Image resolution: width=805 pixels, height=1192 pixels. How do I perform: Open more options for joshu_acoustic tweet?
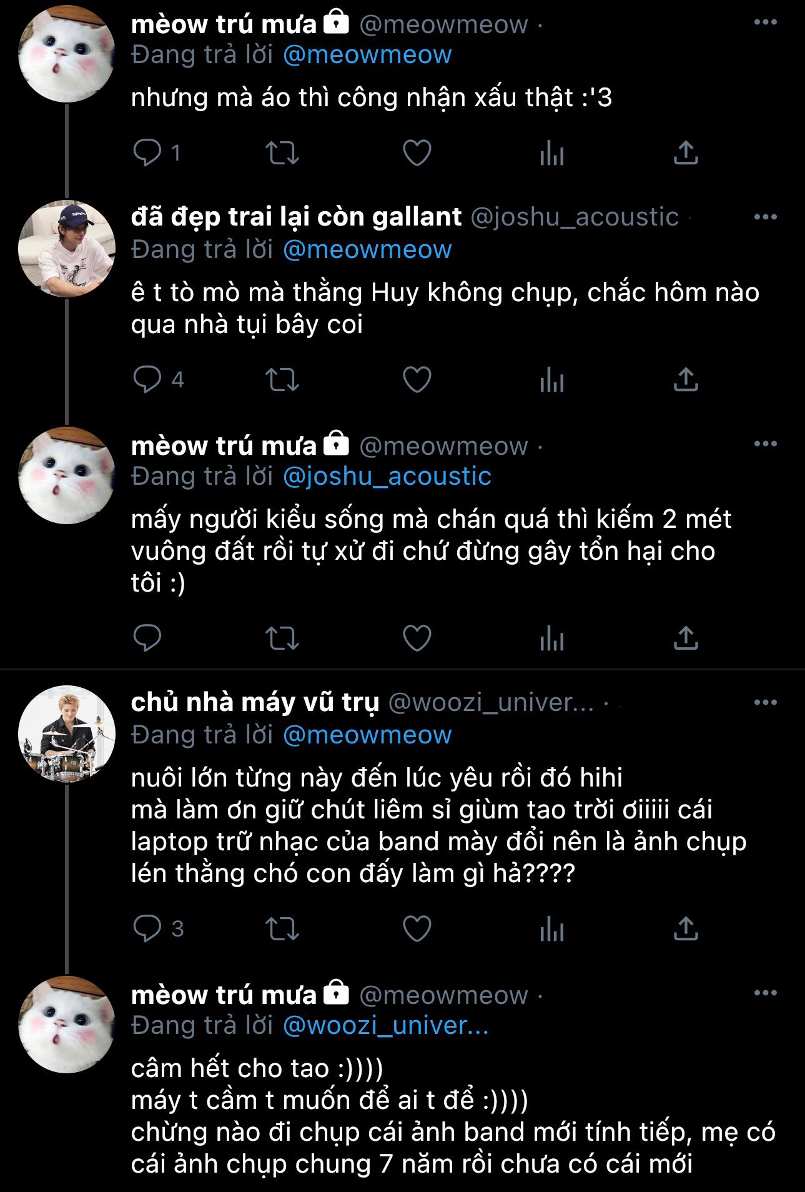pos(765,217)
